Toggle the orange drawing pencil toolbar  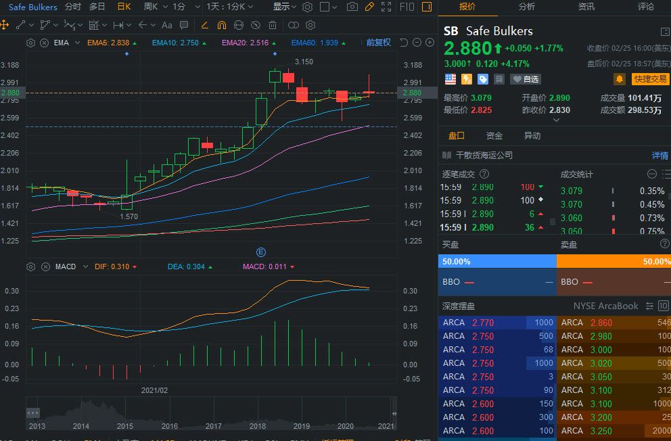369,7
